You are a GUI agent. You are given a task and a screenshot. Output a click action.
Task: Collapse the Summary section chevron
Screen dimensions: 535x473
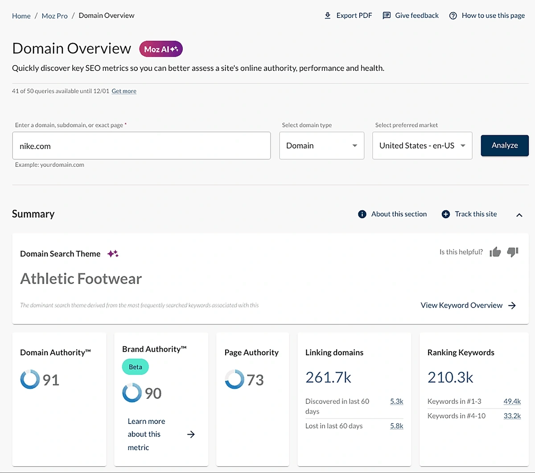coord(519,215)
